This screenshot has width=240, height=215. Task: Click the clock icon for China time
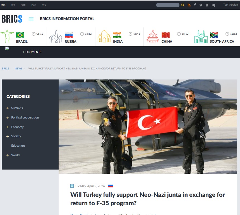point(179,34)
